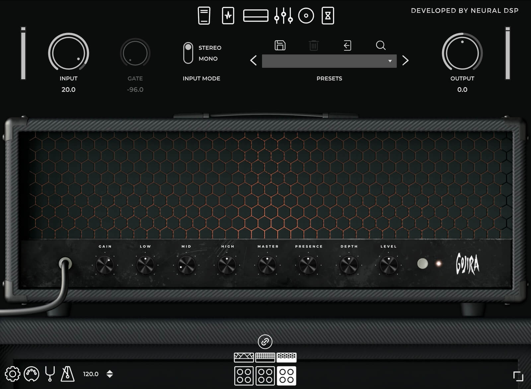The width and height of the screenshot is (531, 389).
Task: Click the output level meter bar
Action: 507,53
